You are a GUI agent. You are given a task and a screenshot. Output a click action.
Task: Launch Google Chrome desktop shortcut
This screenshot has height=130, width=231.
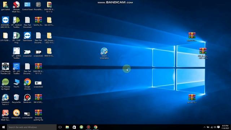27,84
